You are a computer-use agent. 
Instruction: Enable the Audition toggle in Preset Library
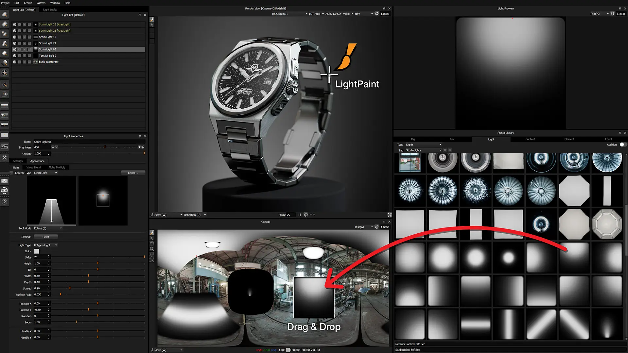(623, 144)
